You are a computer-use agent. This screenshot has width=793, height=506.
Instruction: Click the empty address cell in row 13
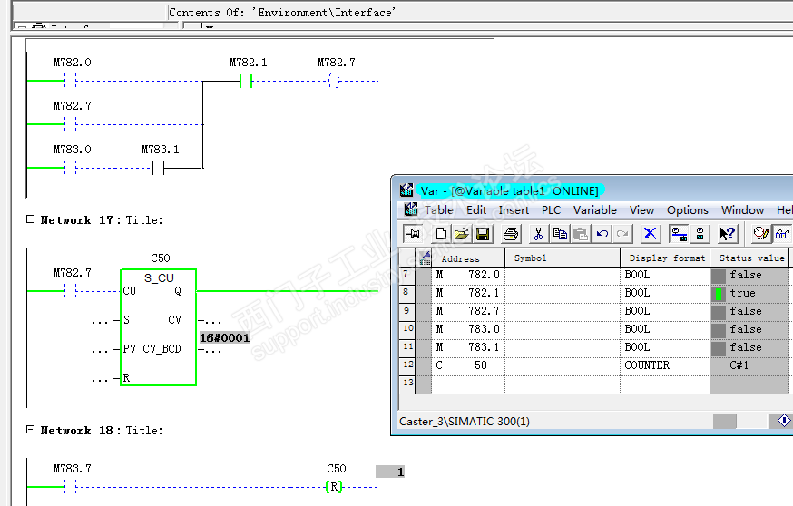[468, 384]
